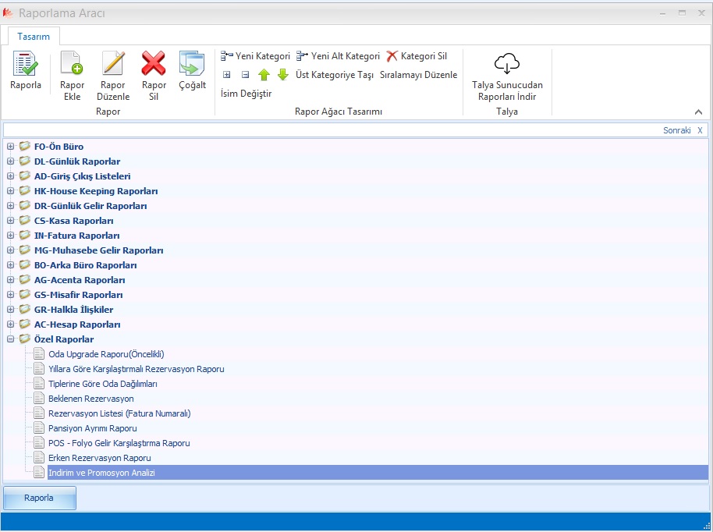Expand HK-House Keeping Raporları node
The height and width of the screenshot is (532, 713).
click(x=10, y=191)
